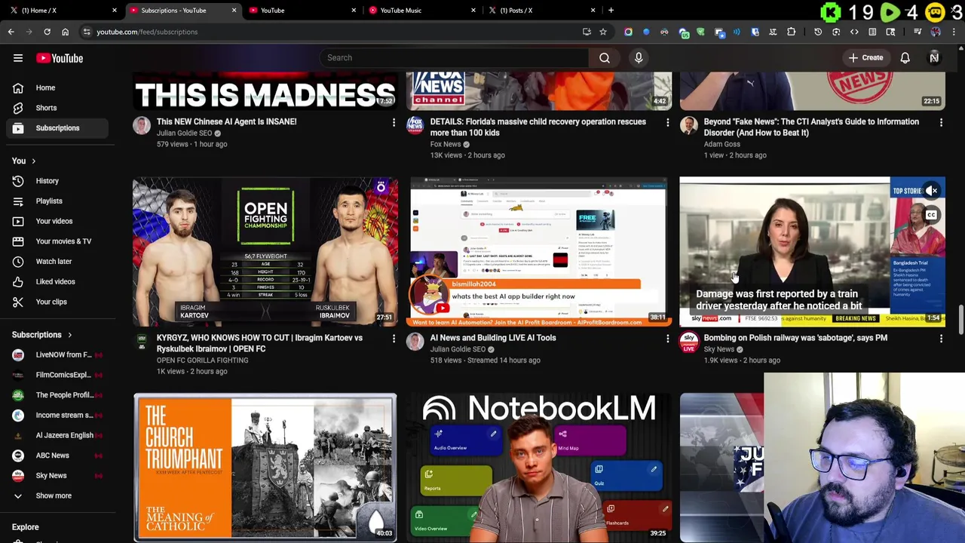Start voice search with microphone icon
Screen dimensions: 965x543
coord(639,57)
